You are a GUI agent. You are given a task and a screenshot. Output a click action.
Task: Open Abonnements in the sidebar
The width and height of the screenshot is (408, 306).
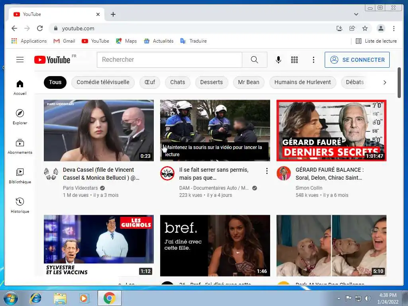[20, 147]
